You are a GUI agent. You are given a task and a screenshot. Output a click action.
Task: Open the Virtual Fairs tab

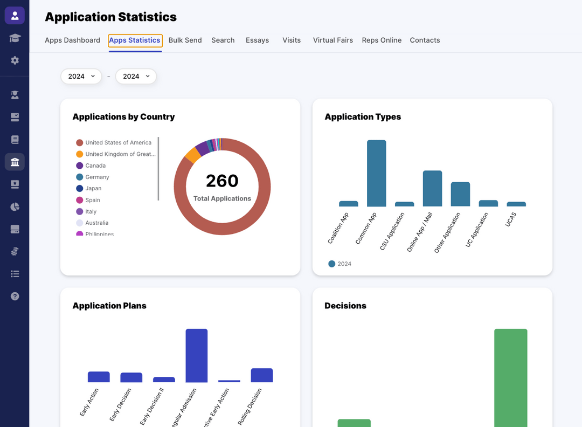(332, 40)
